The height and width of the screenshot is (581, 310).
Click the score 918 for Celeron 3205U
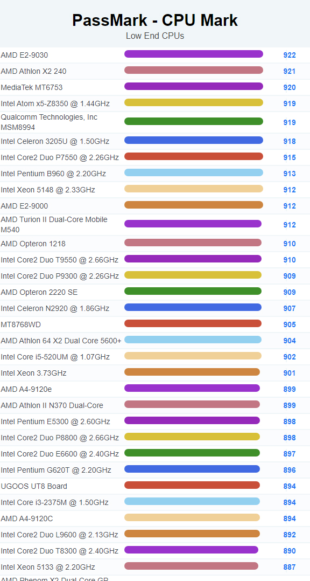pyautogui.click(x=290, y=141)
